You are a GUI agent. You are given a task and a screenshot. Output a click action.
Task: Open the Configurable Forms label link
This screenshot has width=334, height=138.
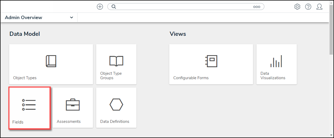coord(191,78)
